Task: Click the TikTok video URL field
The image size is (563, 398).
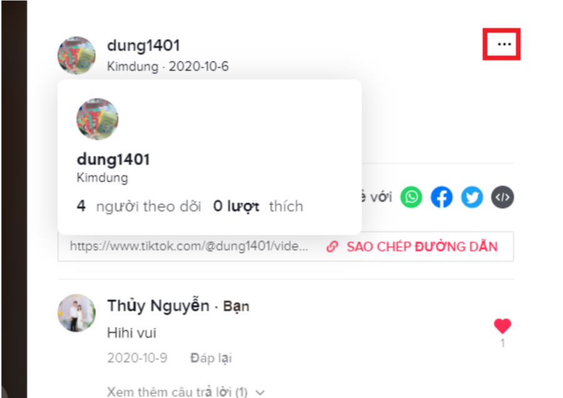Action: click(x=189, y=247)
